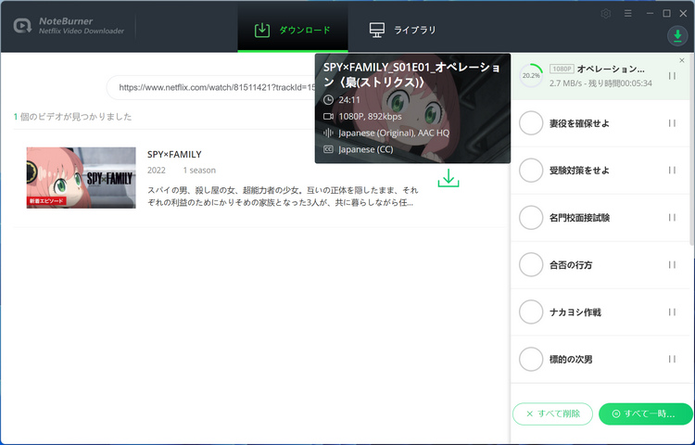Click the 1080P quality badge
This screenshot has height=445, width=695.
[x=562, y=70]
